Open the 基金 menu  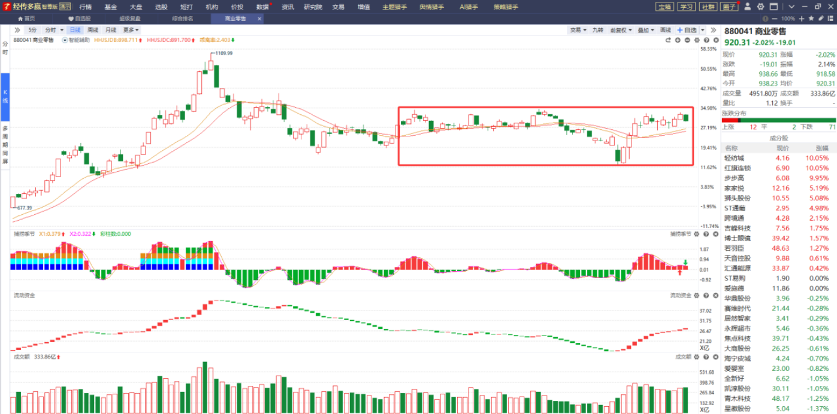(111, 7)
